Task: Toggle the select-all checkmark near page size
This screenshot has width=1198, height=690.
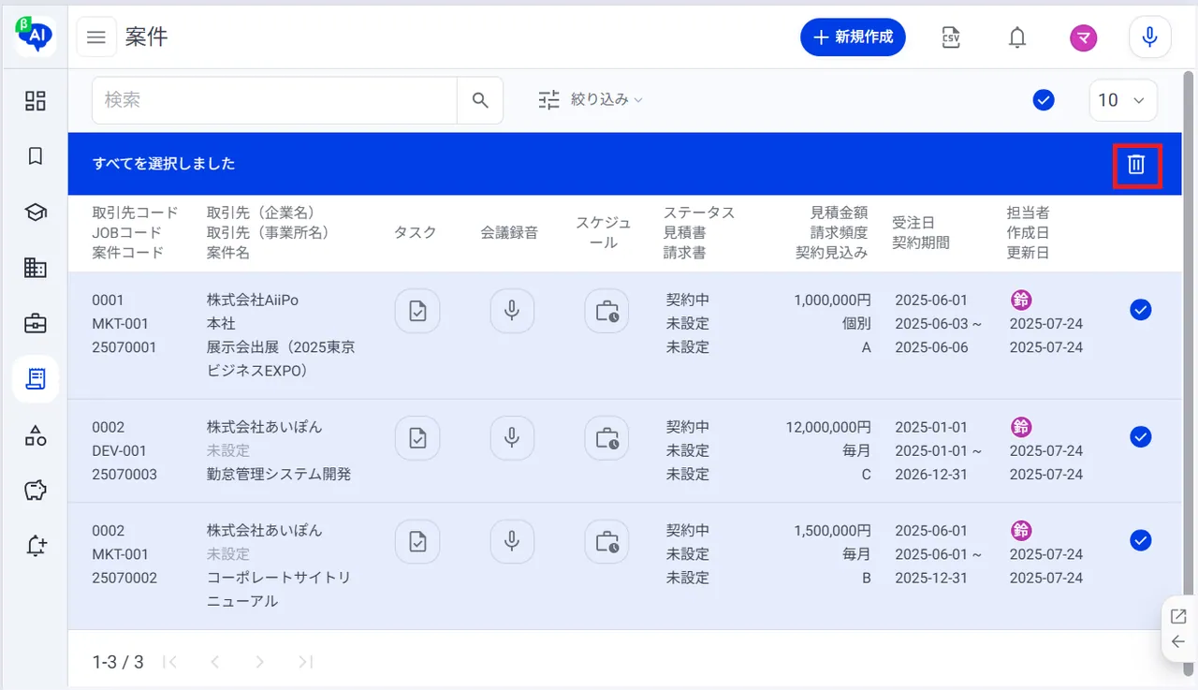Action: (x=1044, y=100)
